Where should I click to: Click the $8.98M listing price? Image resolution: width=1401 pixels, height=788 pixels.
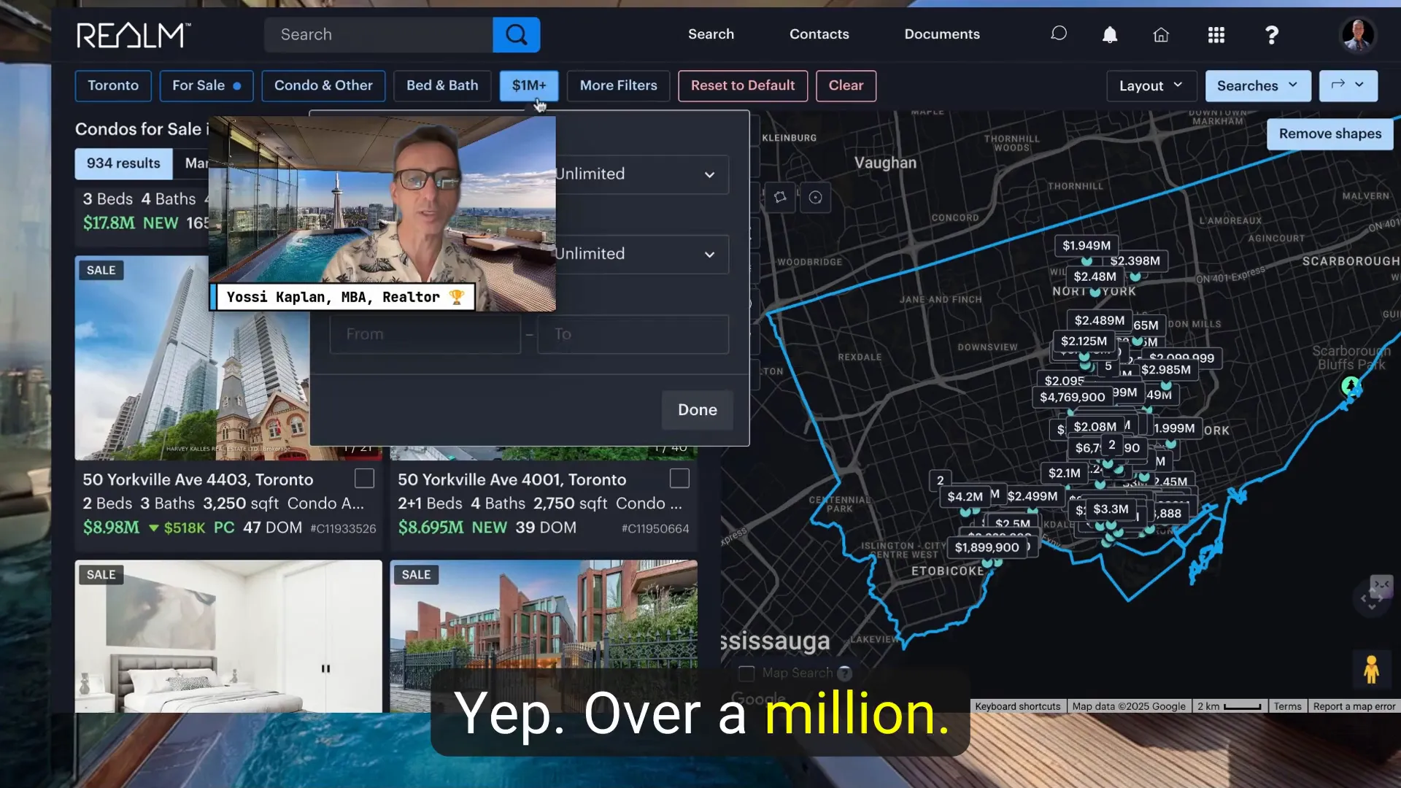[111, 528]
